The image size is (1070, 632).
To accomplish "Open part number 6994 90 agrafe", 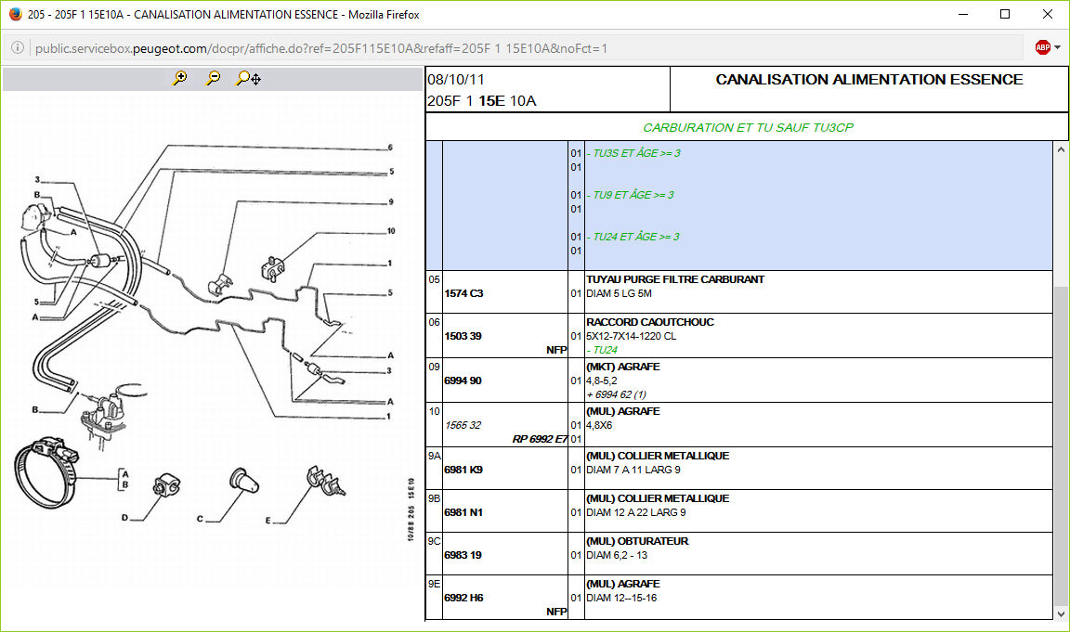I will click(463, 380).
